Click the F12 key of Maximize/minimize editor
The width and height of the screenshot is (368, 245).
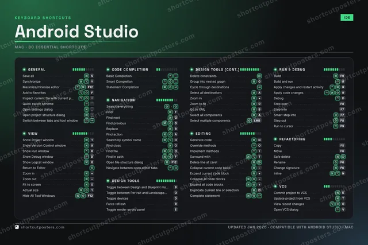tap(90, 87)
